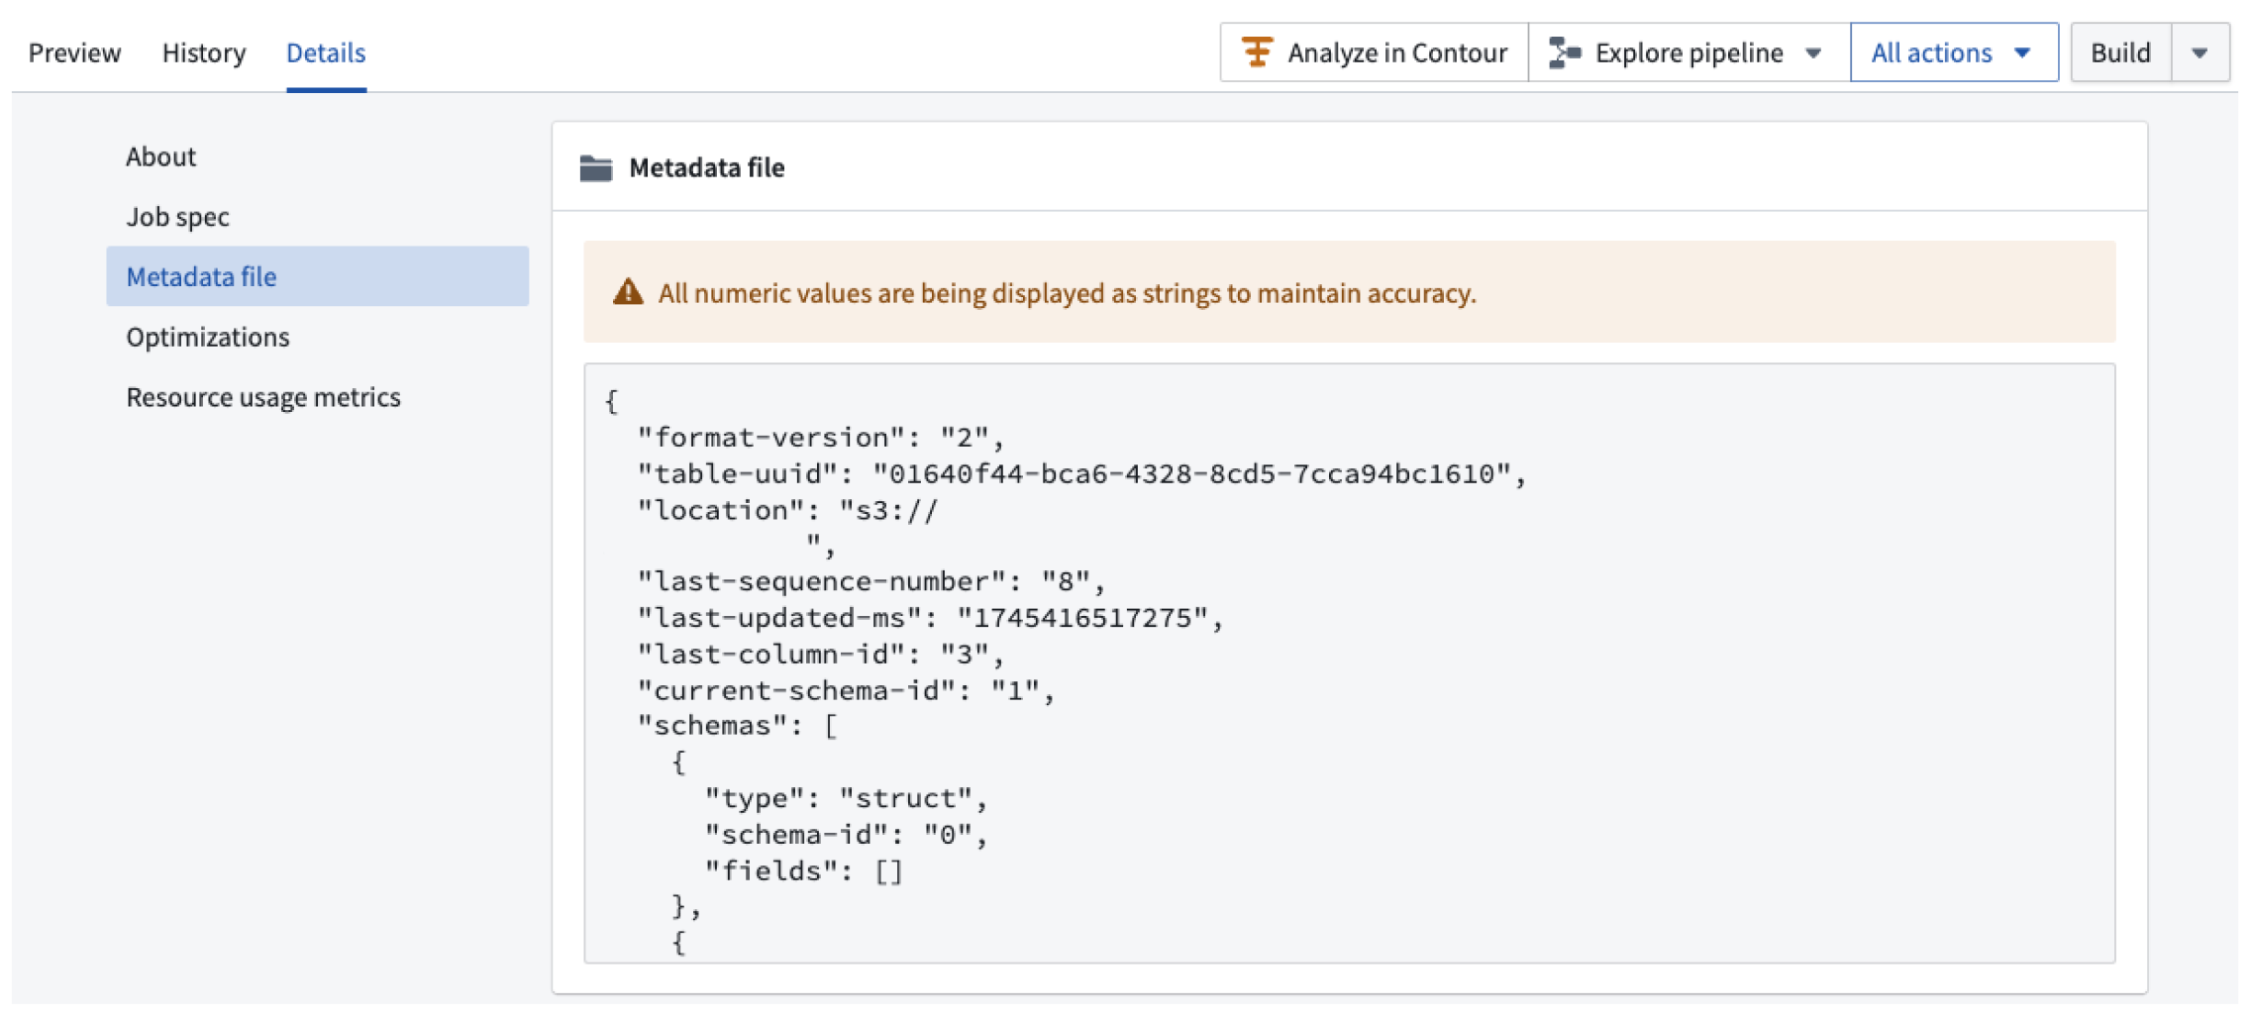Open the All actions dropdown
This screenshot has height=1018, width=2254.
1952,52
